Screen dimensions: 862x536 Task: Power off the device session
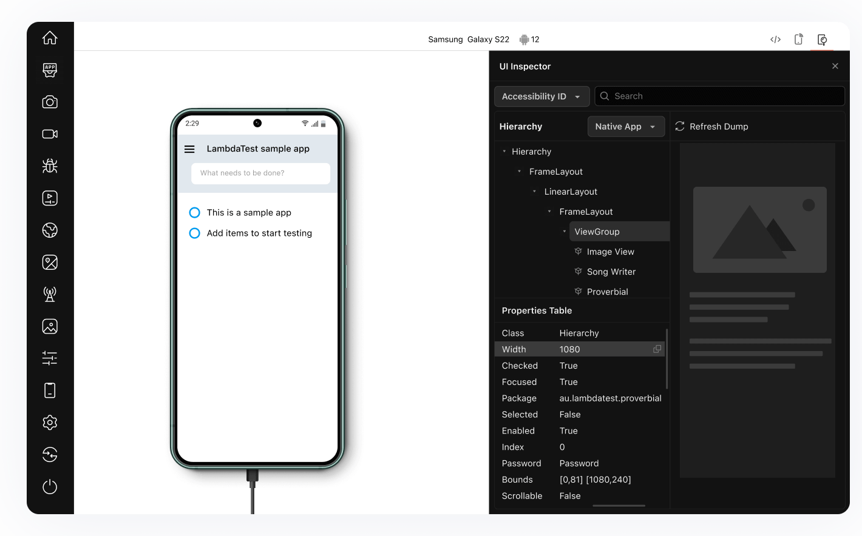point(50,486)
